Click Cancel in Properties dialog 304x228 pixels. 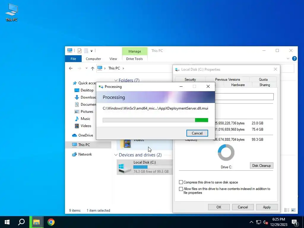243,207
